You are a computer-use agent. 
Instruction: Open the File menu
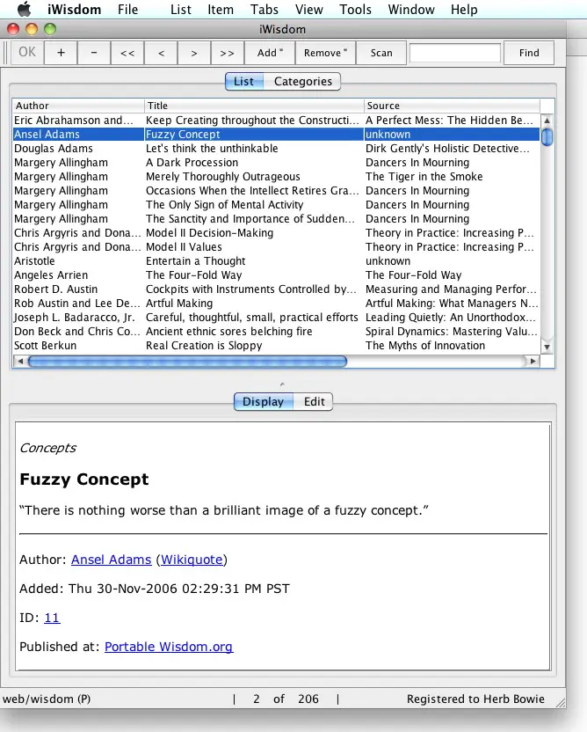point(127,10)
